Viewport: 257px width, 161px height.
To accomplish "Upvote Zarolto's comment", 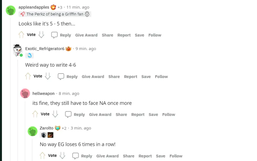I will pos(42,156).
